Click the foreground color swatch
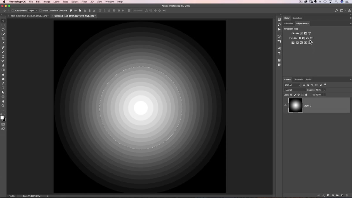 coord(2,118)
